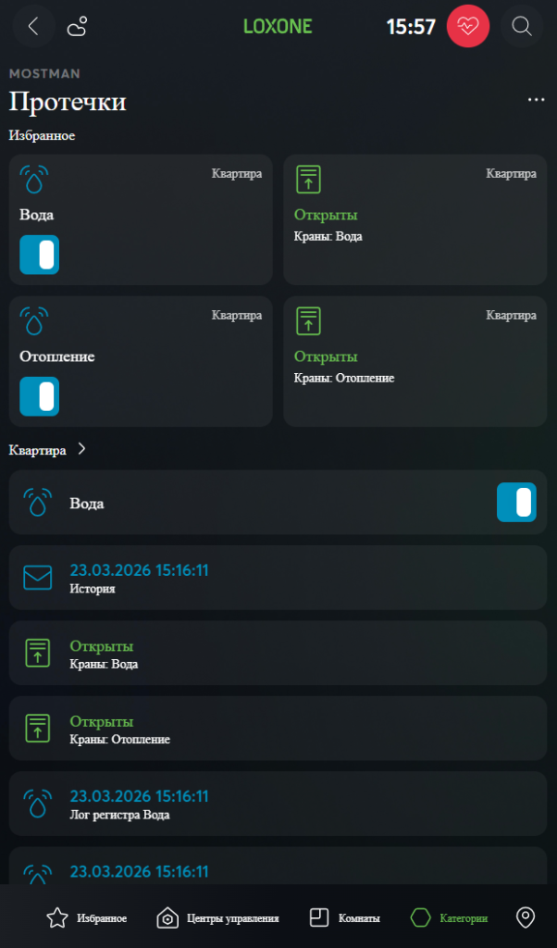Toggle the Отопление switch in favorites

point(40,396)
